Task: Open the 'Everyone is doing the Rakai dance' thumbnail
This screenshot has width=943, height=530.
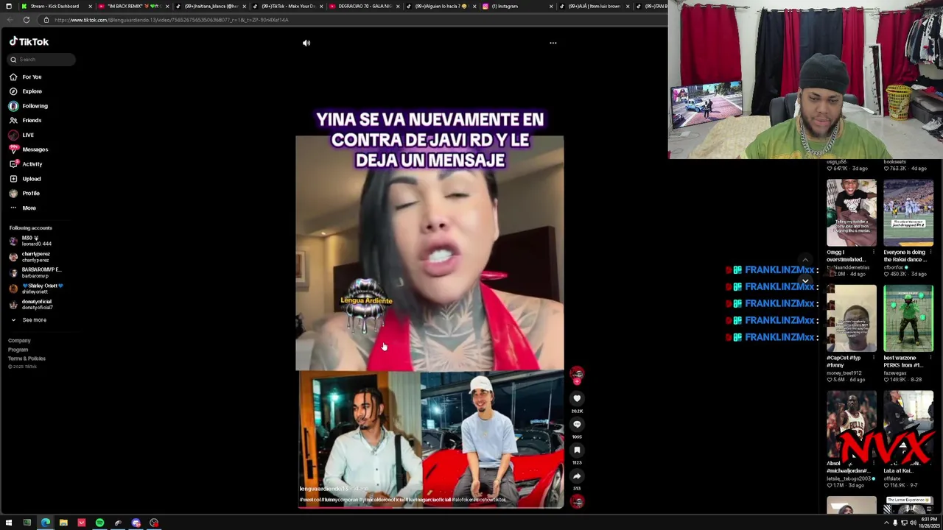Action: (x=908, y=213)
